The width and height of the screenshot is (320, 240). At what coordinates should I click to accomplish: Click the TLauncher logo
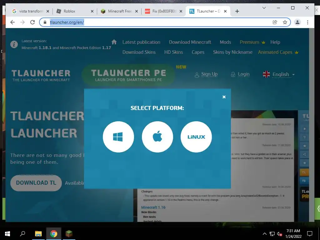41,75
